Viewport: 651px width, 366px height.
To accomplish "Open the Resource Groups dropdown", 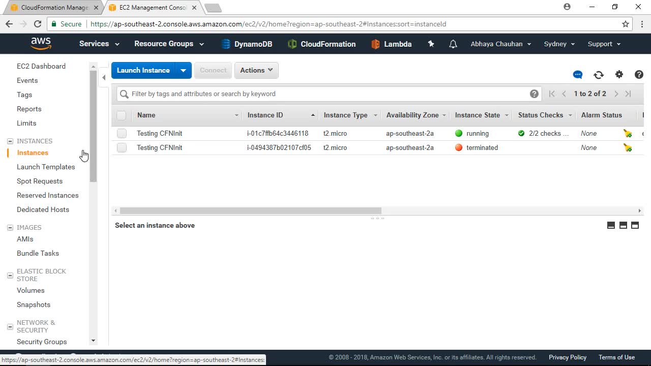I will 169,44.
